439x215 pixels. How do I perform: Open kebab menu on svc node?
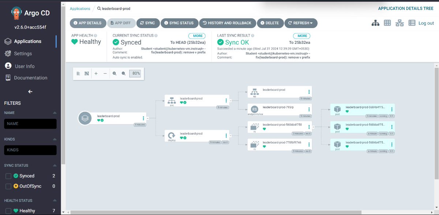226,101
